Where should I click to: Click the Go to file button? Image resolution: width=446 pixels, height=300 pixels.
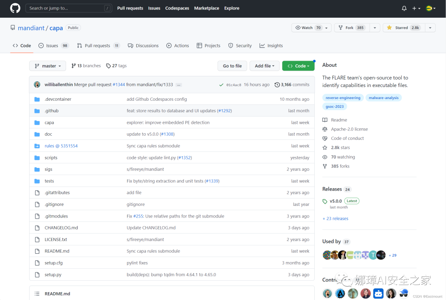[232, 66]
